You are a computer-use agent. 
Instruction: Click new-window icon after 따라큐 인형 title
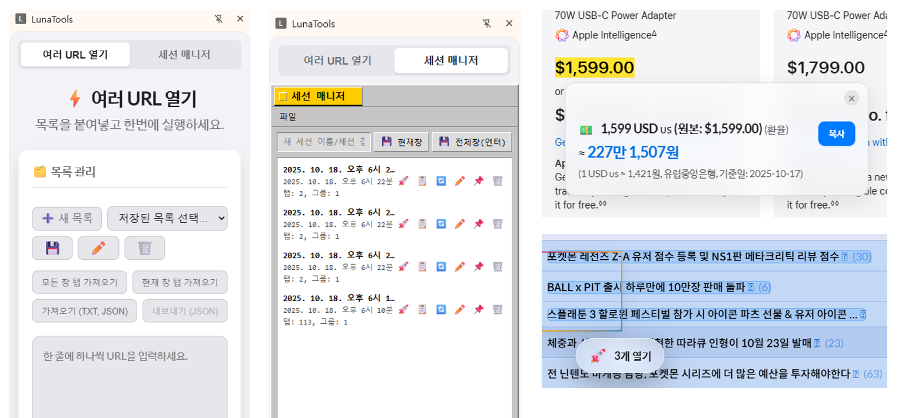coord(817,343)
